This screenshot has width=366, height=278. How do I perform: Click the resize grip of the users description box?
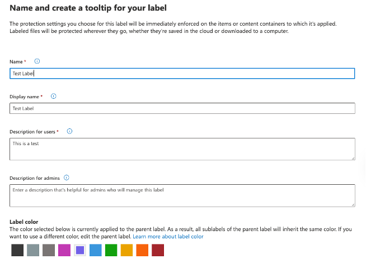pyautogui.click(x=353, y=159)
